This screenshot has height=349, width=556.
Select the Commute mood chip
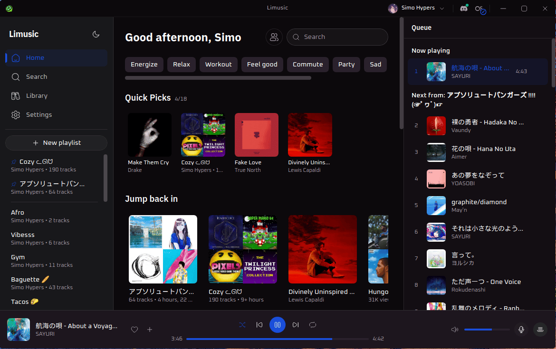pos(308,65)
